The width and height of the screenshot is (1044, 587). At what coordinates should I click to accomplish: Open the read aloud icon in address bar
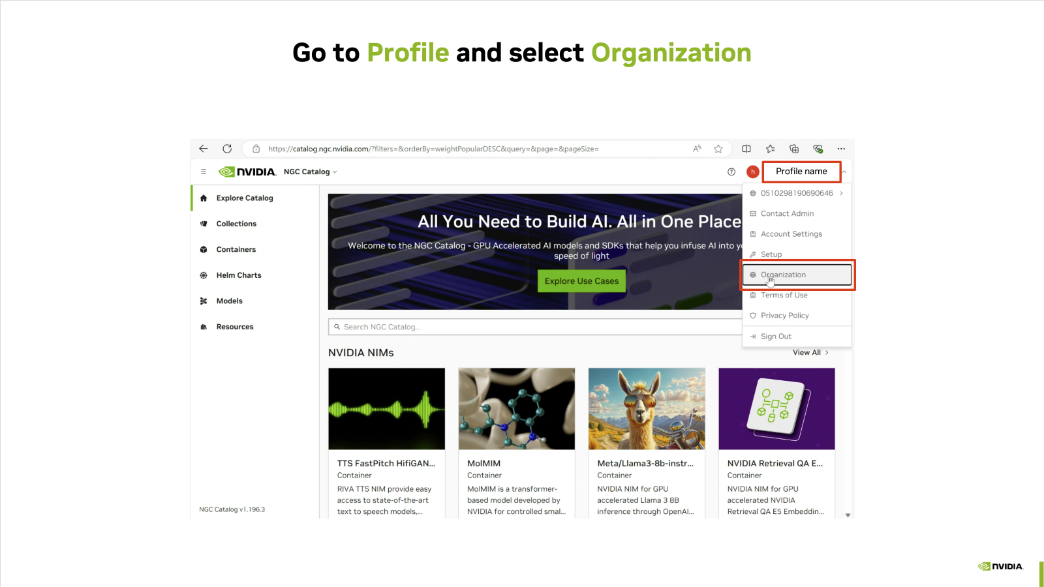coord(697,149)
